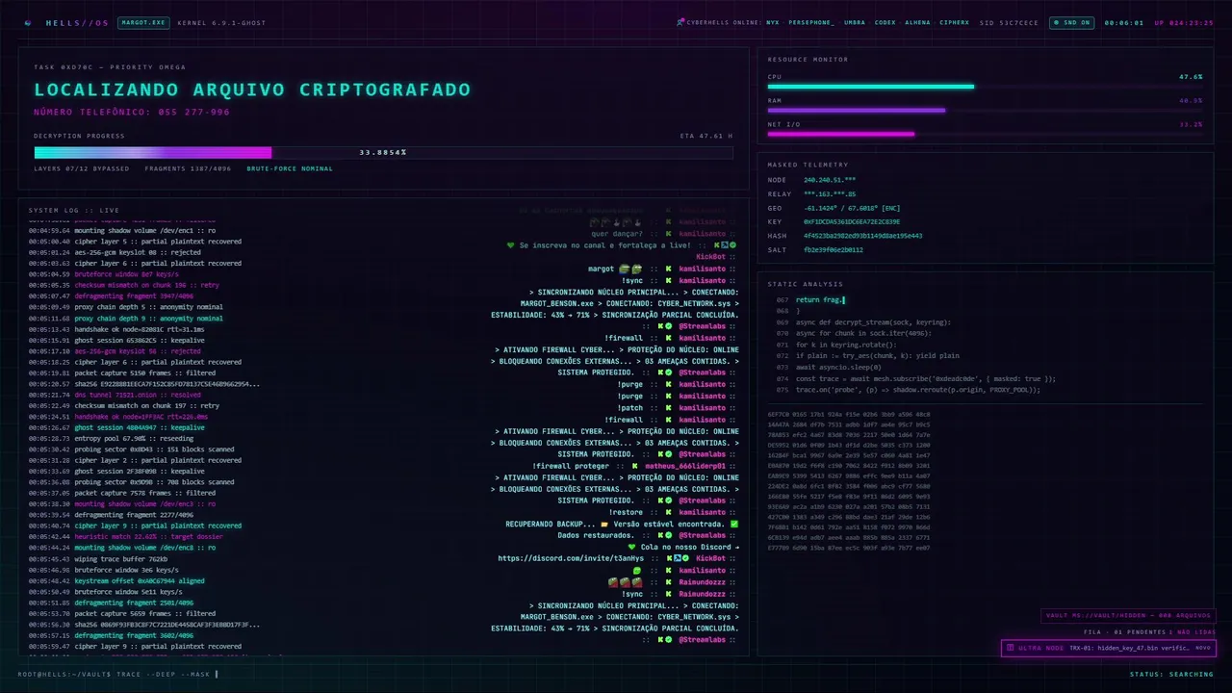Click the root@hells terminal command prompt
The image size is (1232, 693).
[117, 674]
